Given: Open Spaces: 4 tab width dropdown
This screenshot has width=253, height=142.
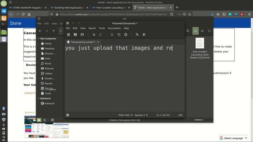Looking at the screenshot, I should tap(141, 115).
